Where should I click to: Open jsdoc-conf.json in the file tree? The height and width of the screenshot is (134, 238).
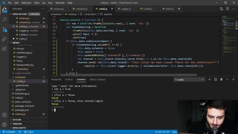click(23, 102)
